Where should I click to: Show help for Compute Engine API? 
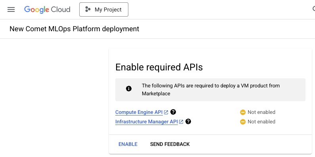[x=173, y=112]
